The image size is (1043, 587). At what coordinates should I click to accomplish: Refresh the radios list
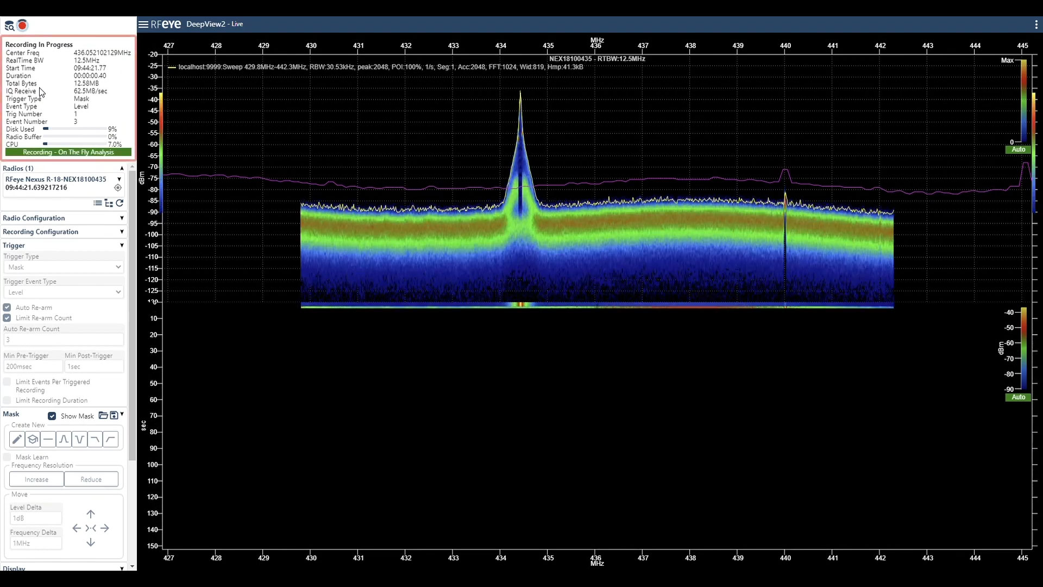(x=120, y=203)
